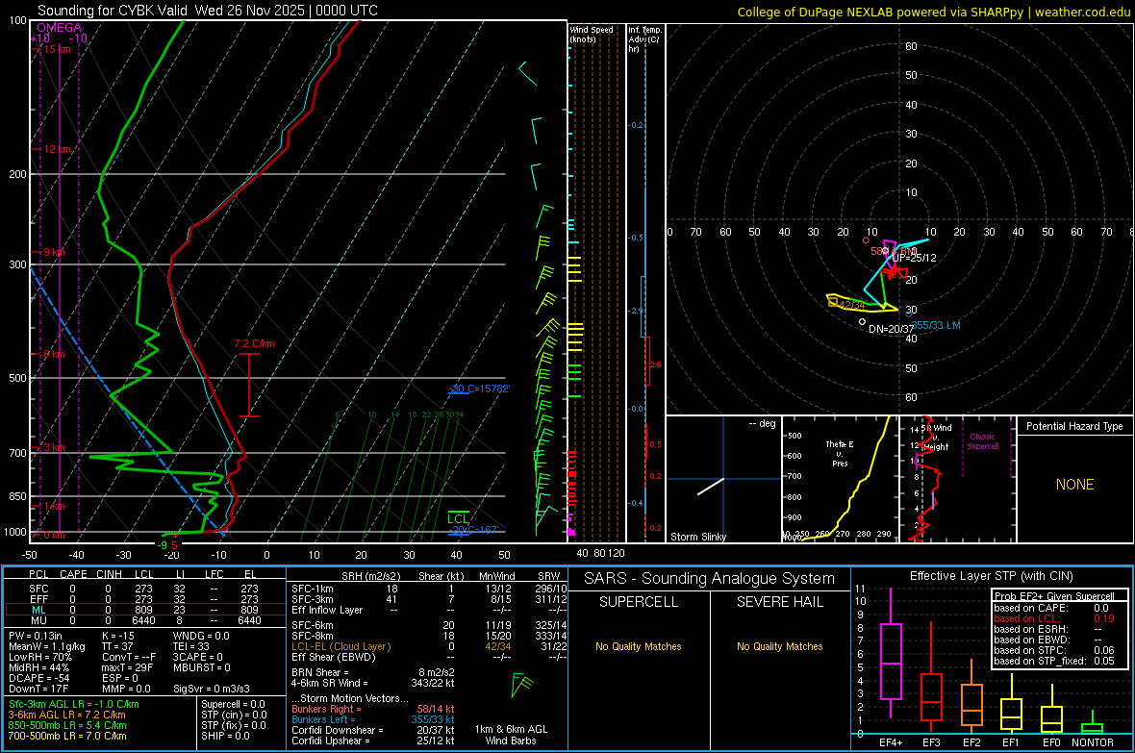Click the 3 km height marker

point(54,447)
